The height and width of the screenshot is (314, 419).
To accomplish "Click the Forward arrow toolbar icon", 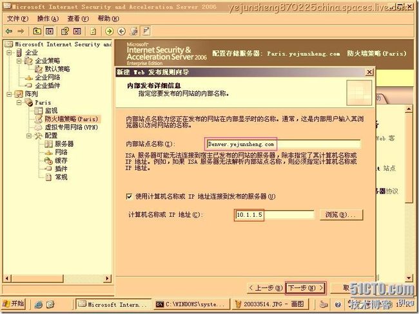I will tap(21, 32).
